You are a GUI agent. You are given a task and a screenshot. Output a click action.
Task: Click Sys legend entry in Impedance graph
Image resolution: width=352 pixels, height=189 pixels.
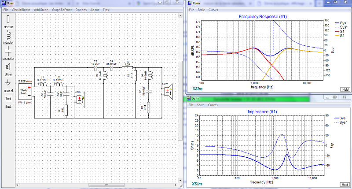[x=340, y=118]
